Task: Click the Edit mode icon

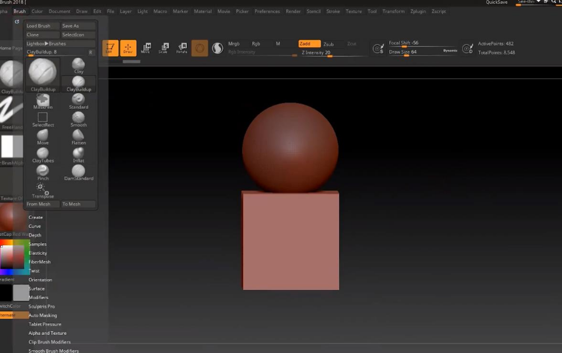Action: point(110,48)
